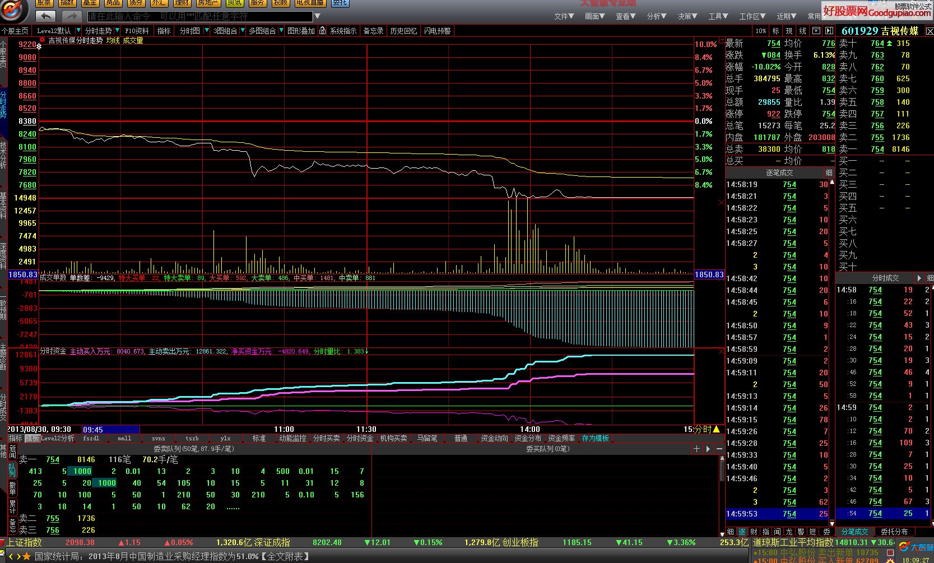Open the 历史回忆 toolbar item
This screenshot has width=934, height=563.
[403, 31]
